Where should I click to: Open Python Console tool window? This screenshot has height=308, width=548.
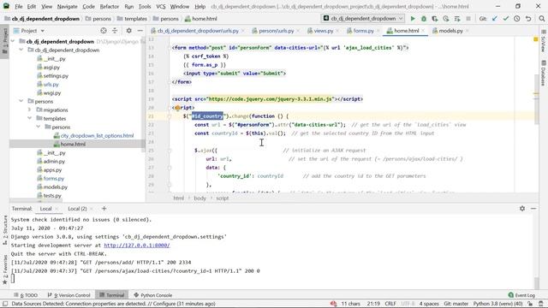[153, 295]
